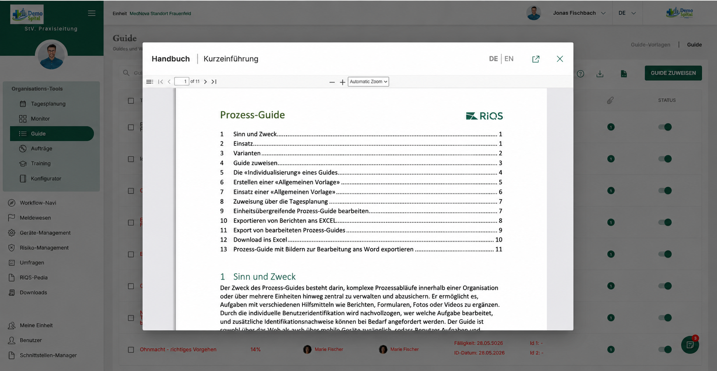Screen dimensions: 717x371
Task: Open the Automatic Zoom dropdown
Action: point(368,82)
